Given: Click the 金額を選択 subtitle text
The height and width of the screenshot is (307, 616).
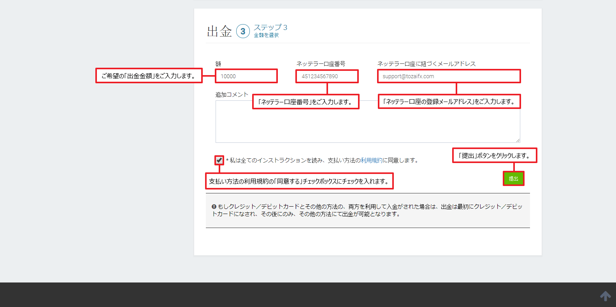Looking at the screenshot, I should tap(266, 35).
